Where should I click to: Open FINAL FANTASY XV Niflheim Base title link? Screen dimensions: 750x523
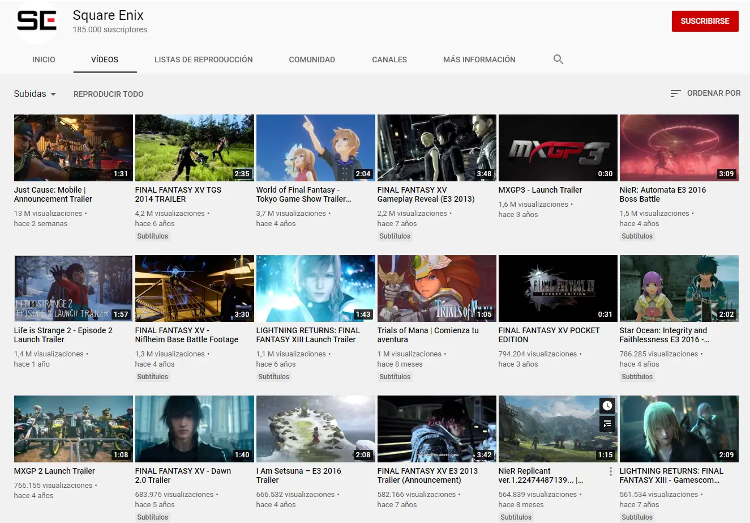pos(187,335)
